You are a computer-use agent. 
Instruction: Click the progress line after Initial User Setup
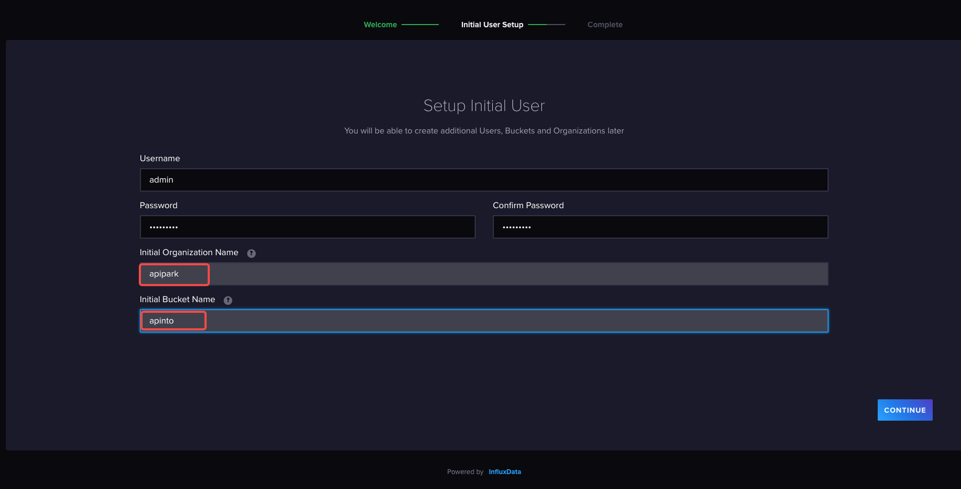tap(546, 25)
